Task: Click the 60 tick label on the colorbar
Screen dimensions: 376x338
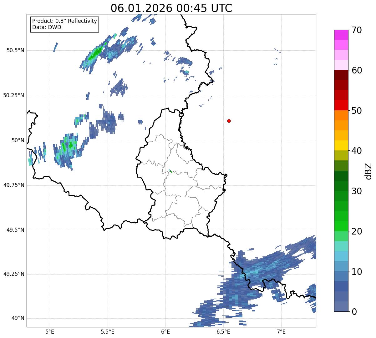Action: pos(357,70)
